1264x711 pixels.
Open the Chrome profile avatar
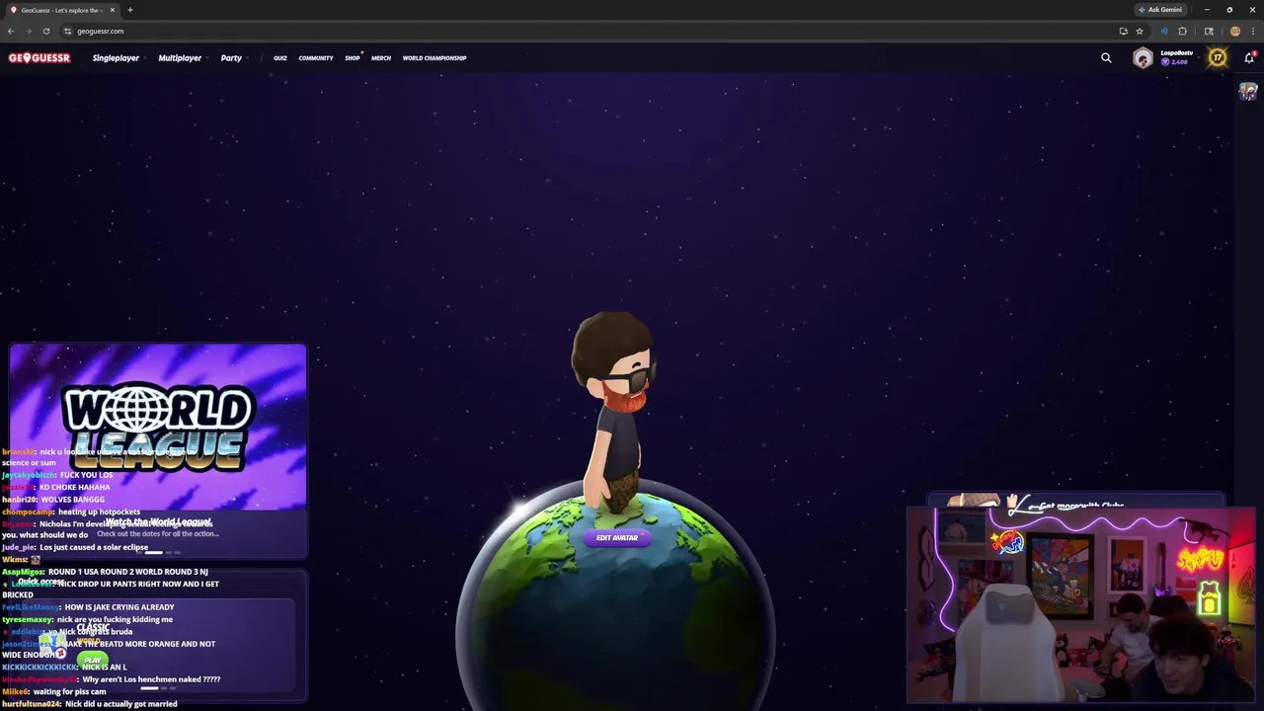tap(1234, 31)
